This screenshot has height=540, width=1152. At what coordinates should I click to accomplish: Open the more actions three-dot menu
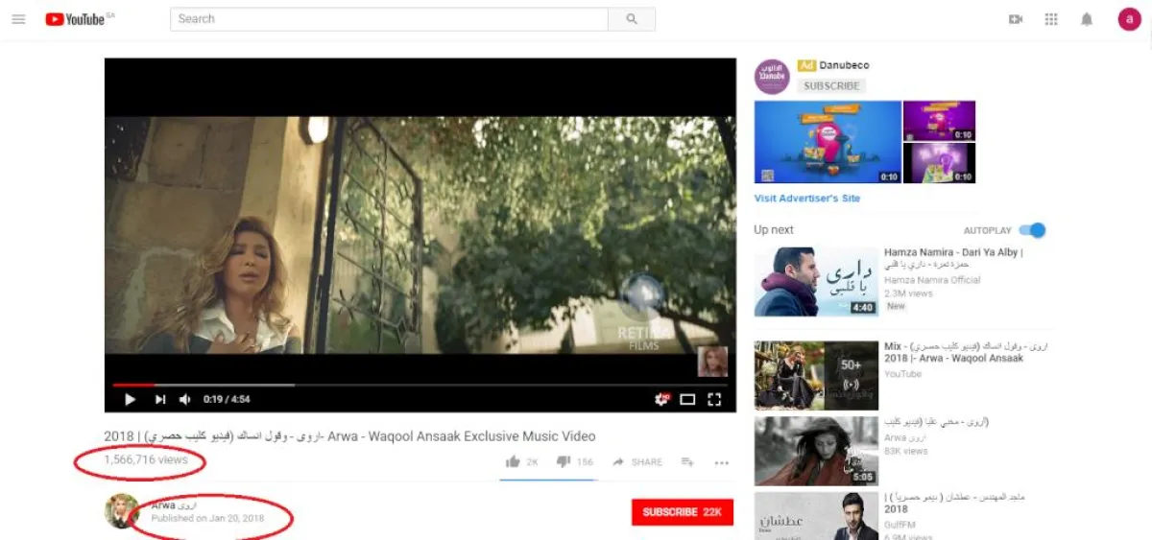click(x=722, y=462)
